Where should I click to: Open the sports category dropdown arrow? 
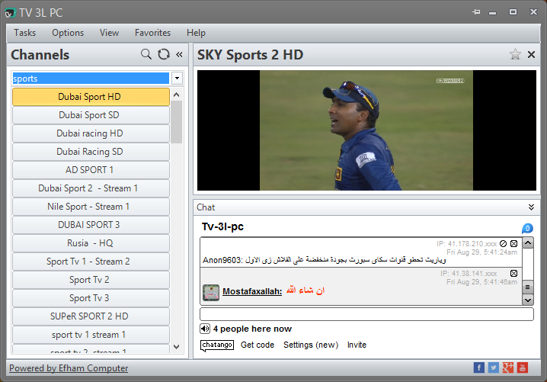178,79
